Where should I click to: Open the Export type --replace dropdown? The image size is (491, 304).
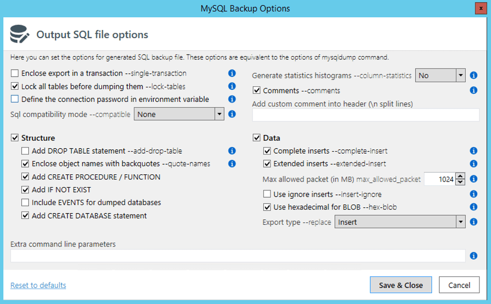pyautogui.click(x=460, y=222)
